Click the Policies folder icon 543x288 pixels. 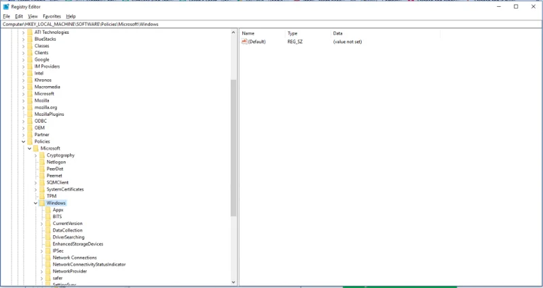coord(30,142)
